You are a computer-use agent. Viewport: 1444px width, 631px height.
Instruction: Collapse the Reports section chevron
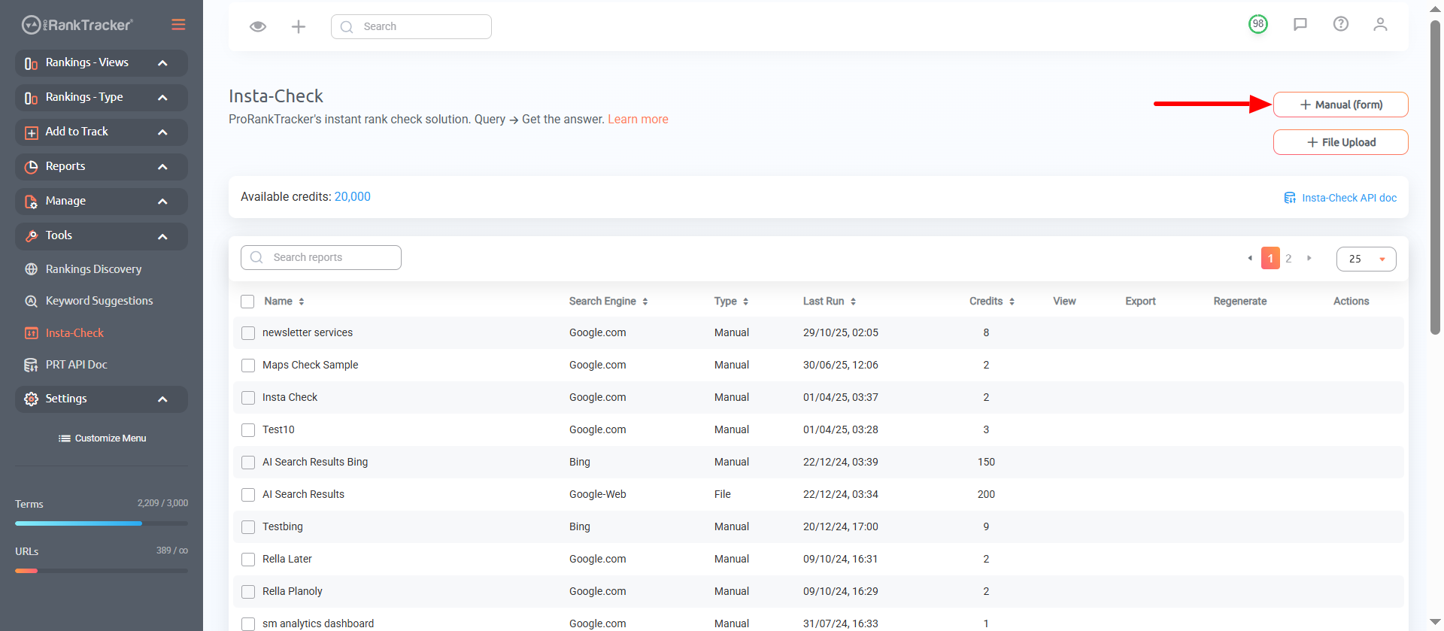tap(162, 167)
